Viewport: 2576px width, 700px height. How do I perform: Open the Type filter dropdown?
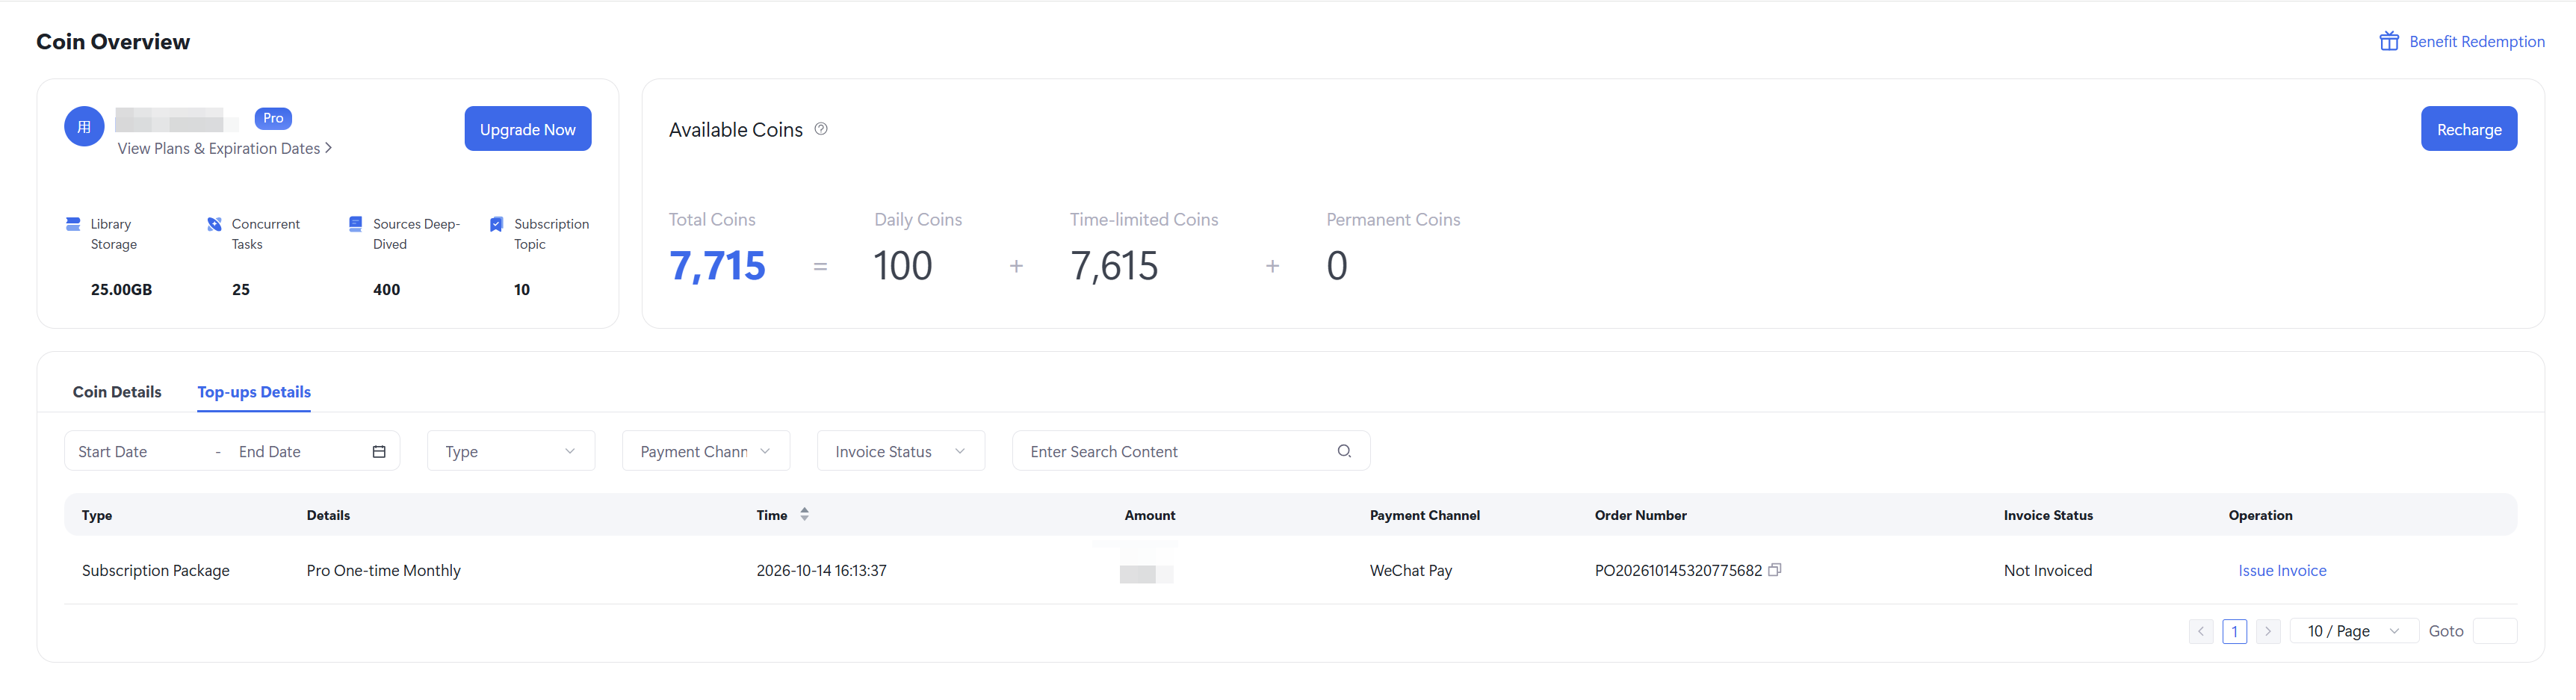(511, 451)
